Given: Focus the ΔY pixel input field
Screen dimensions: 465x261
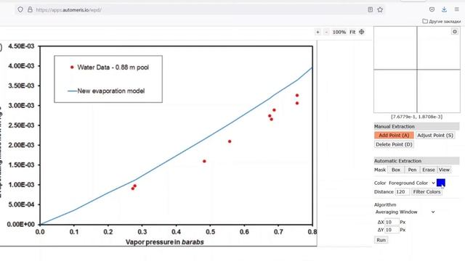Looking at the screenshot, I should pos(392,230).
